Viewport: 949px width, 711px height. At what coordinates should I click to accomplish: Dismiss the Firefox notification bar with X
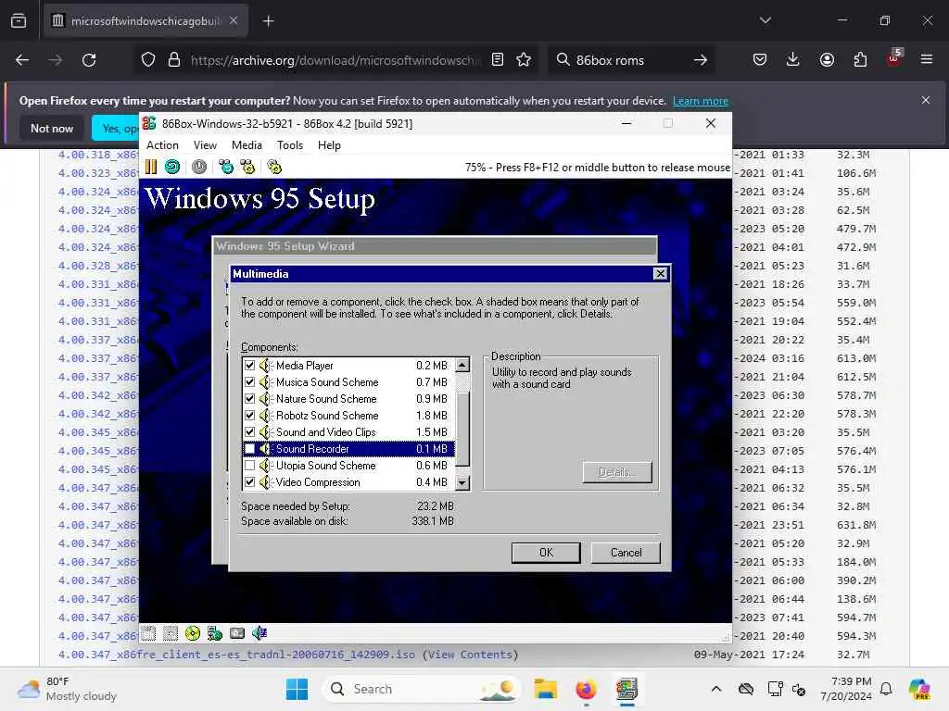(926, 100)
